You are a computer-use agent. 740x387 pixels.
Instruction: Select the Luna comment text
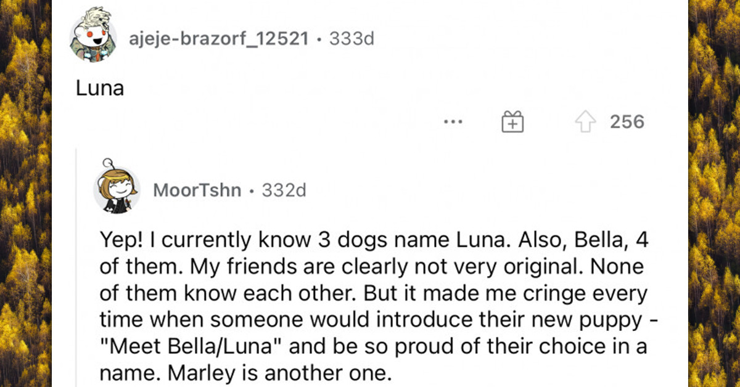(99, 88)
